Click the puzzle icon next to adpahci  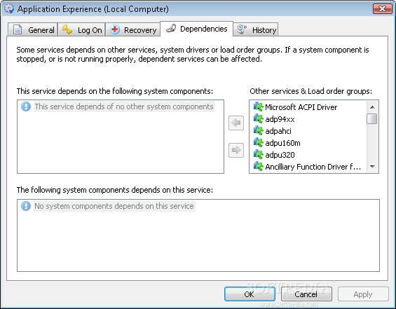(259, 130)
